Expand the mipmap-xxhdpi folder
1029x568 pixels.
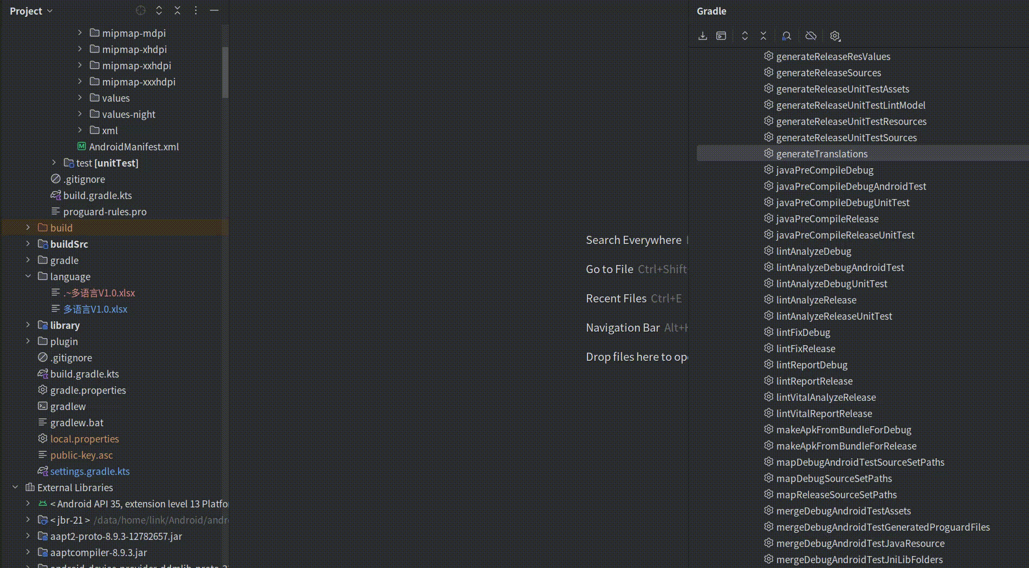click(80, 65)
